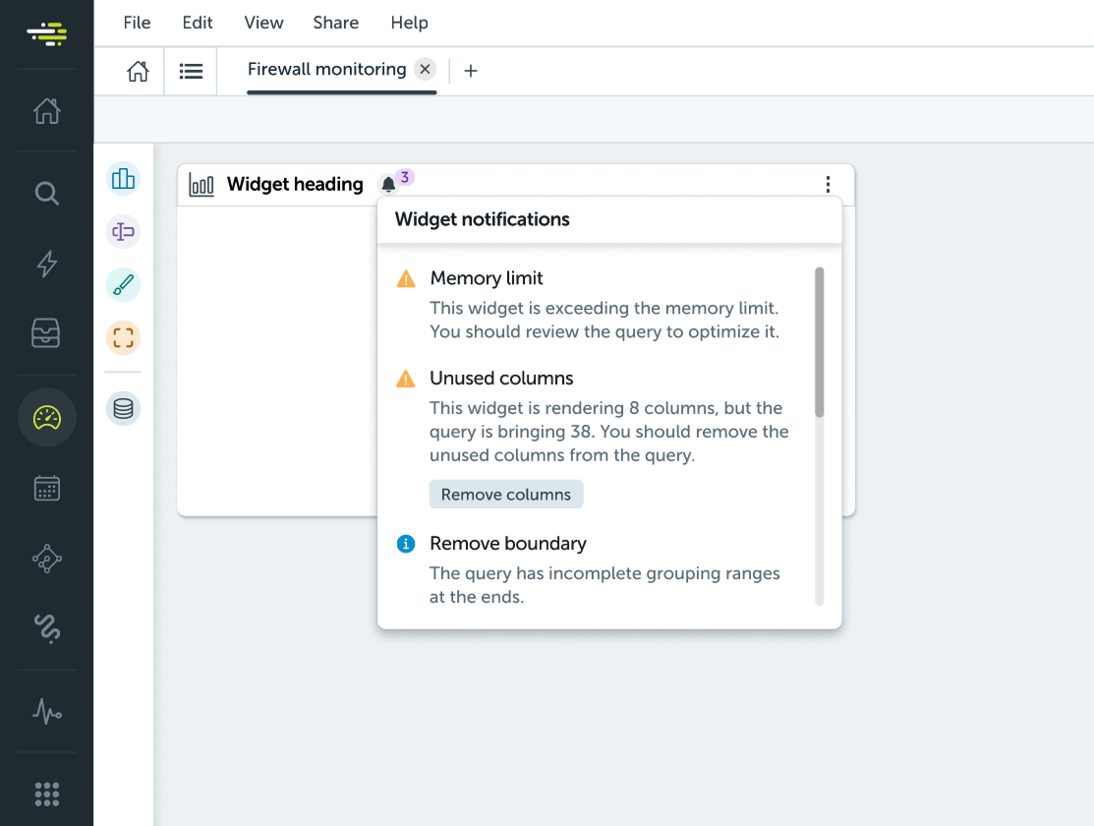
Task: Open the list view icon in tab bar
Action: pyautogui.click(x=191, y=71)
